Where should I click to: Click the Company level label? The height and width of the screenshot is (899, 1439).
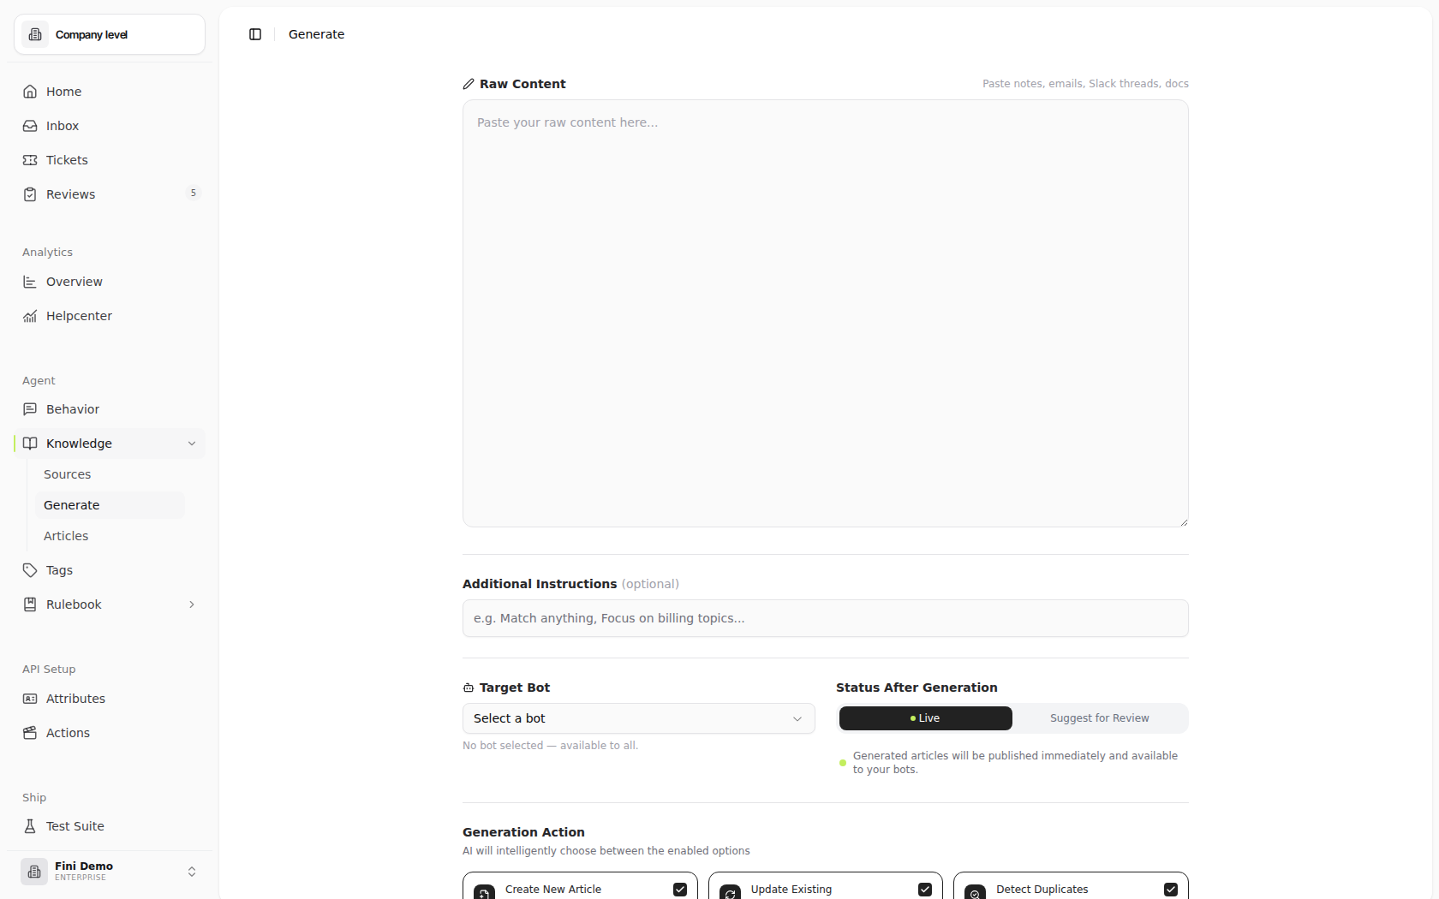[x=92, y=35]
